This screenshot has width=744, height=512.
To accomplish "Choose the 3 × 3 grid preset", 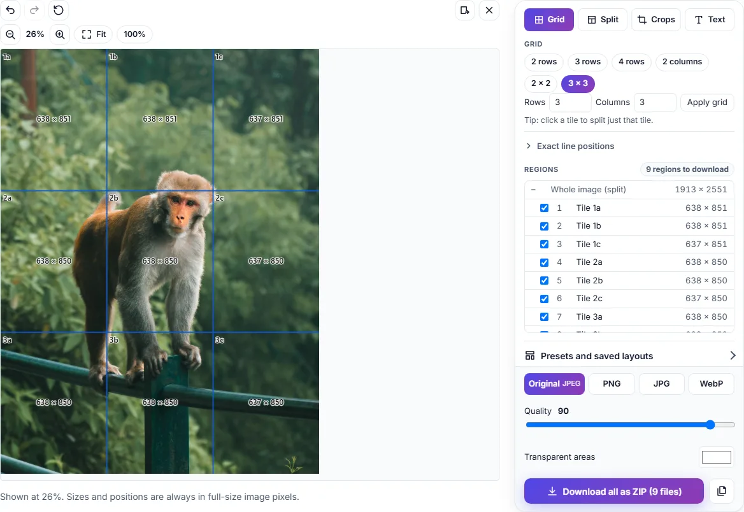I will (578, 83).
